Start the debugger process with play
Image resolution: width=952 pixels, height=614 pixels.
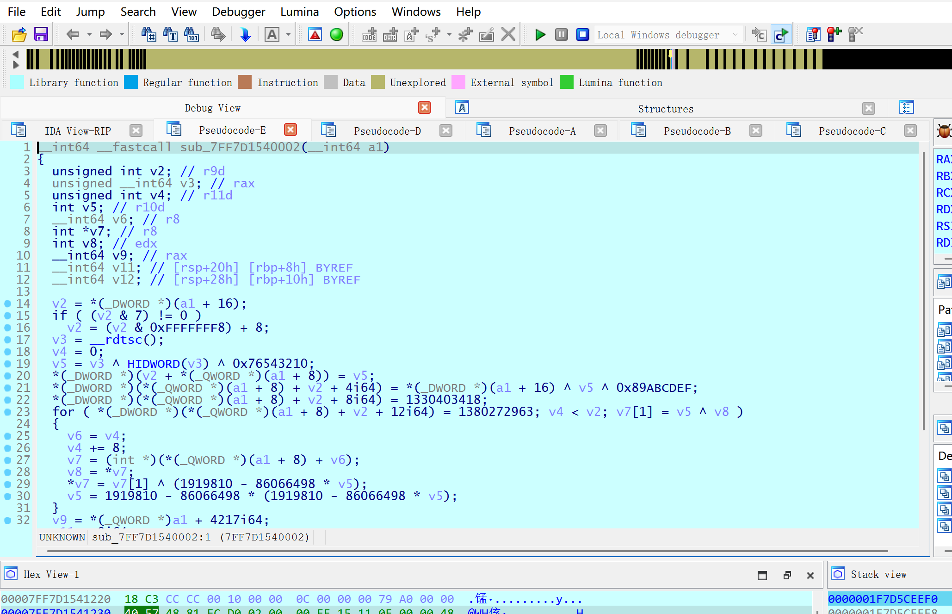(x=539, y=35)
